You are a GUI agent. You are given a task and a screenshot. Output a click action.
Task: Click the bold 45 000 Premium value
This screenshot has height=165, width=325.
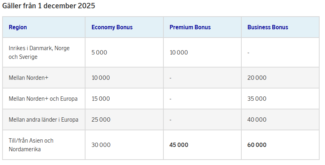179,145
